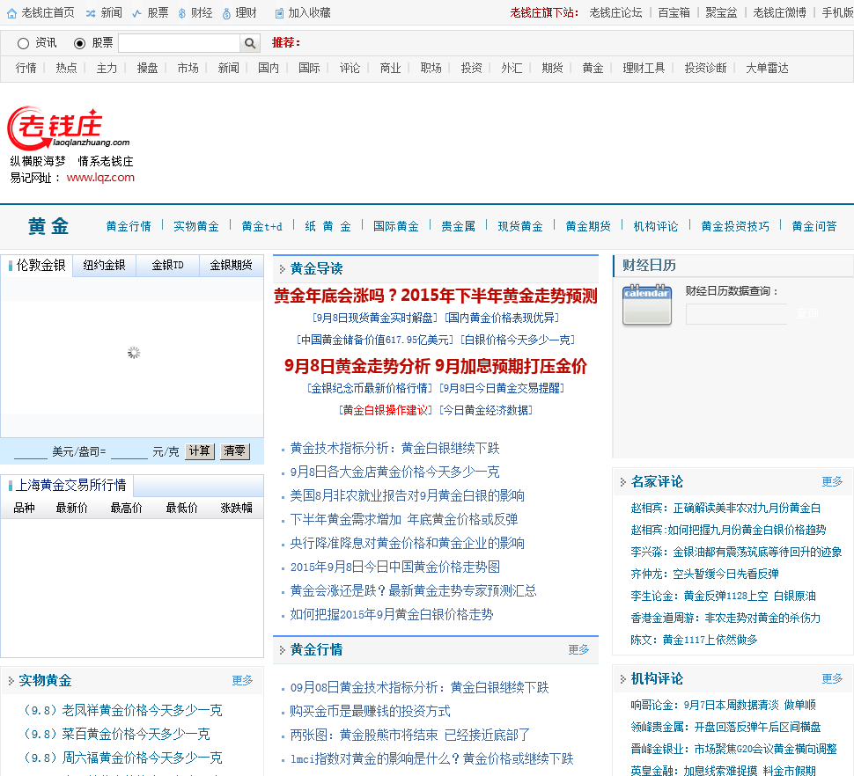Select the 股票 radio button
Viewport: 854px width, 776px height.
tap(79, 43)
